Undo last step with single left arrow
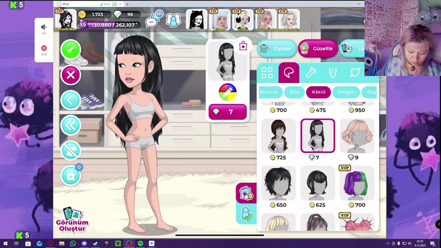This screenshot has height=248, width=441. point(71,100)
